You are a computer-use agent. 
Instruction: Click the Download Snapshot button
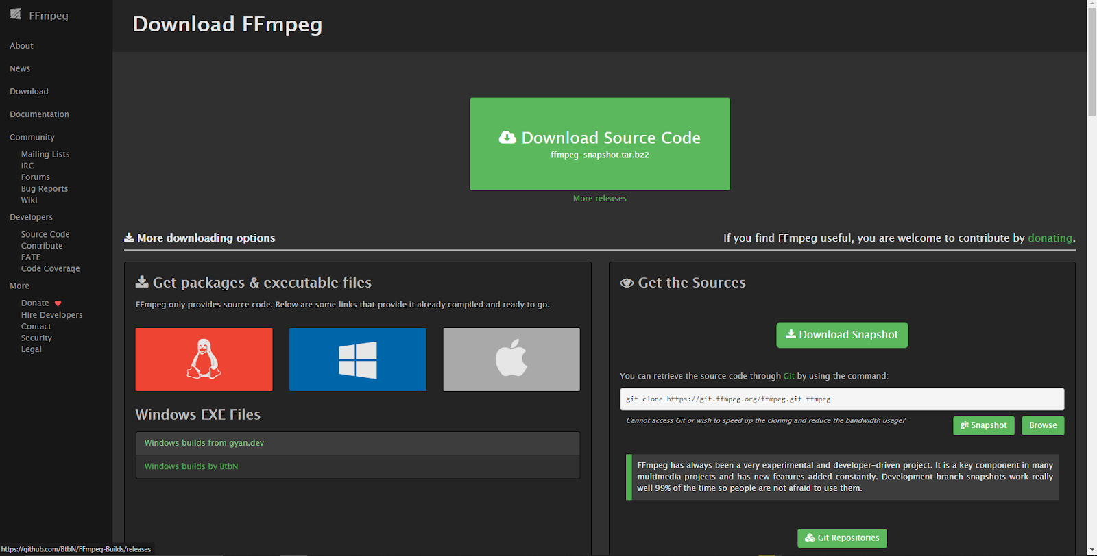842,335
